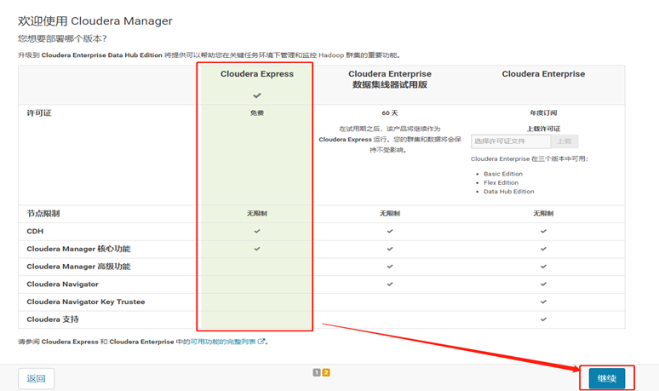Image resolution: width=659 pixels, height=391 pixels.
Task: Click the CDH checkmark in trial column
Action: (x=390, y=231)
